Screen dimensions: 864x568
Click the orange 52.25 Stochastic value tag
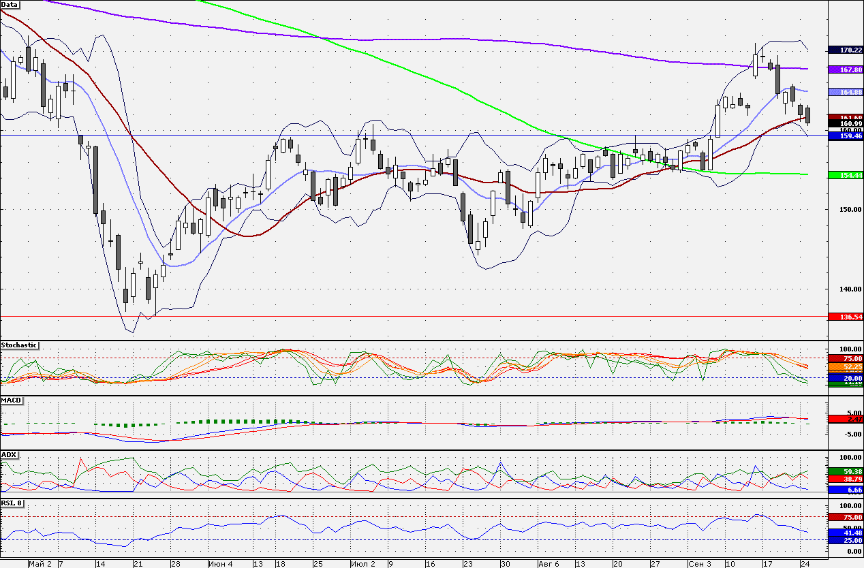point(845,367)
